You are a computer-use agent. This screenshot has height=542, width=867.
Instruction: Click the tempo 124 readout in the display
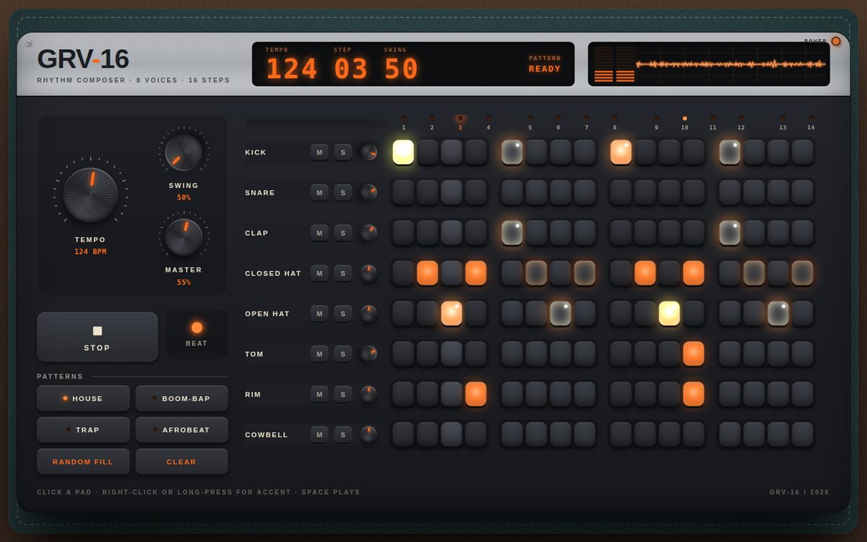pyautogui.click(x=292, y=69)
